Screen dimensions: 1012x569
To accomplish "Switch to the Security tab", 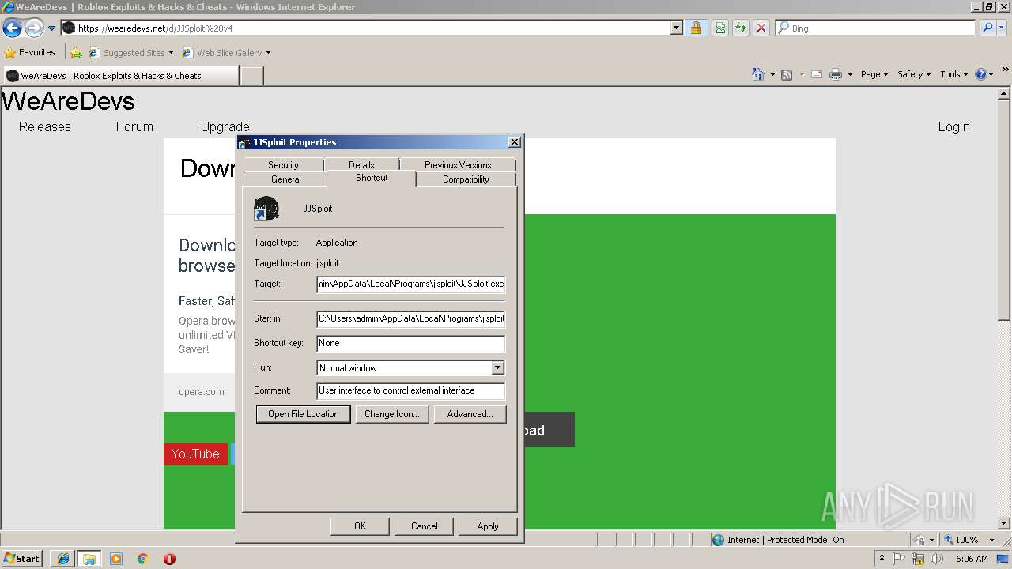I will (x=283, y=164).
